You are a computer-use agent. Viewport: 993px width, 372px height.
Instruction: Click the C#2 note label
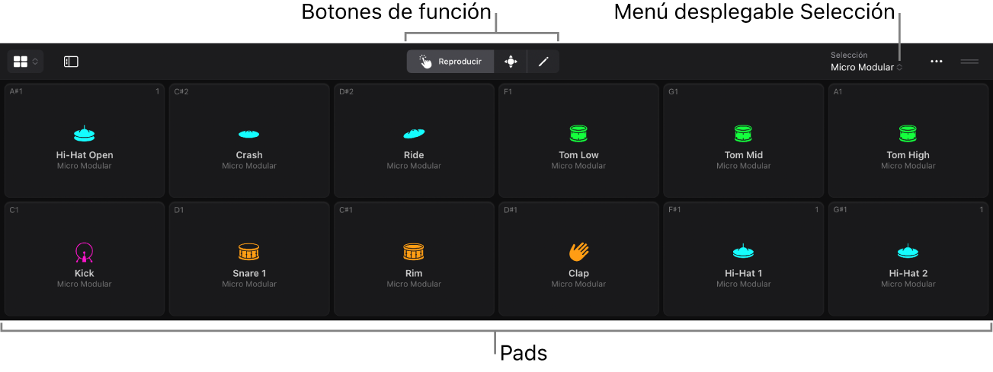coord(181,91)
